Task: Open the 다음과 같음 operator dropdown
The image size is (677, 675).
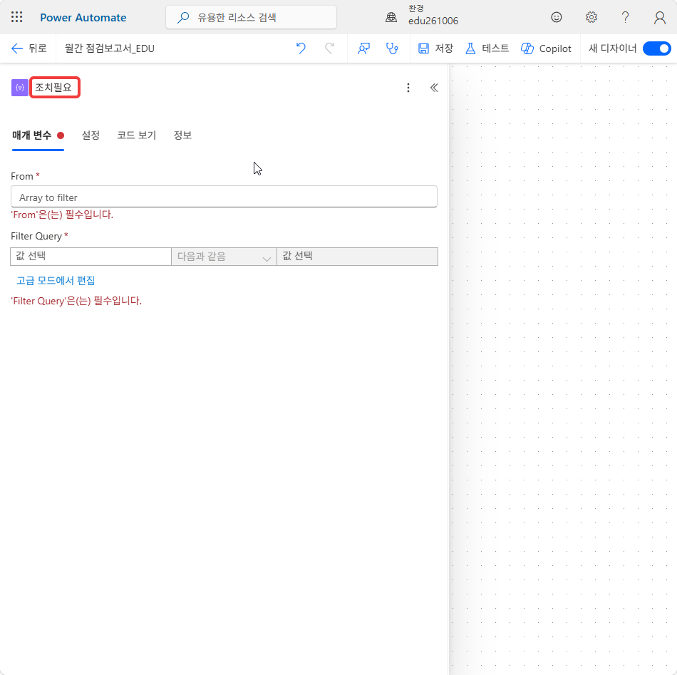Action: pyautogui.click(x=224, y=257)
